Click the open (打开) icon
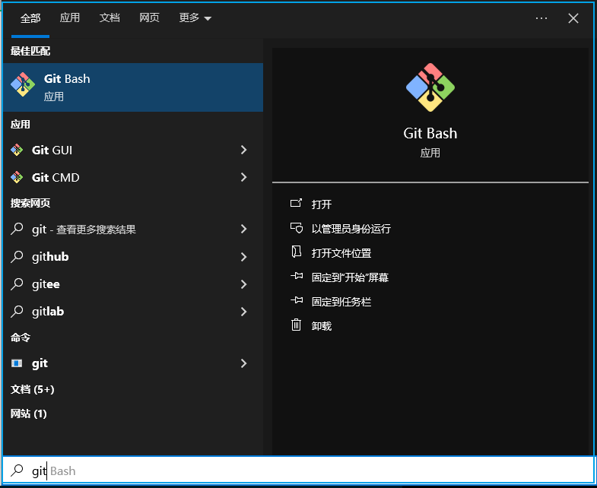 pyautogui.click(x=296, y=203)
